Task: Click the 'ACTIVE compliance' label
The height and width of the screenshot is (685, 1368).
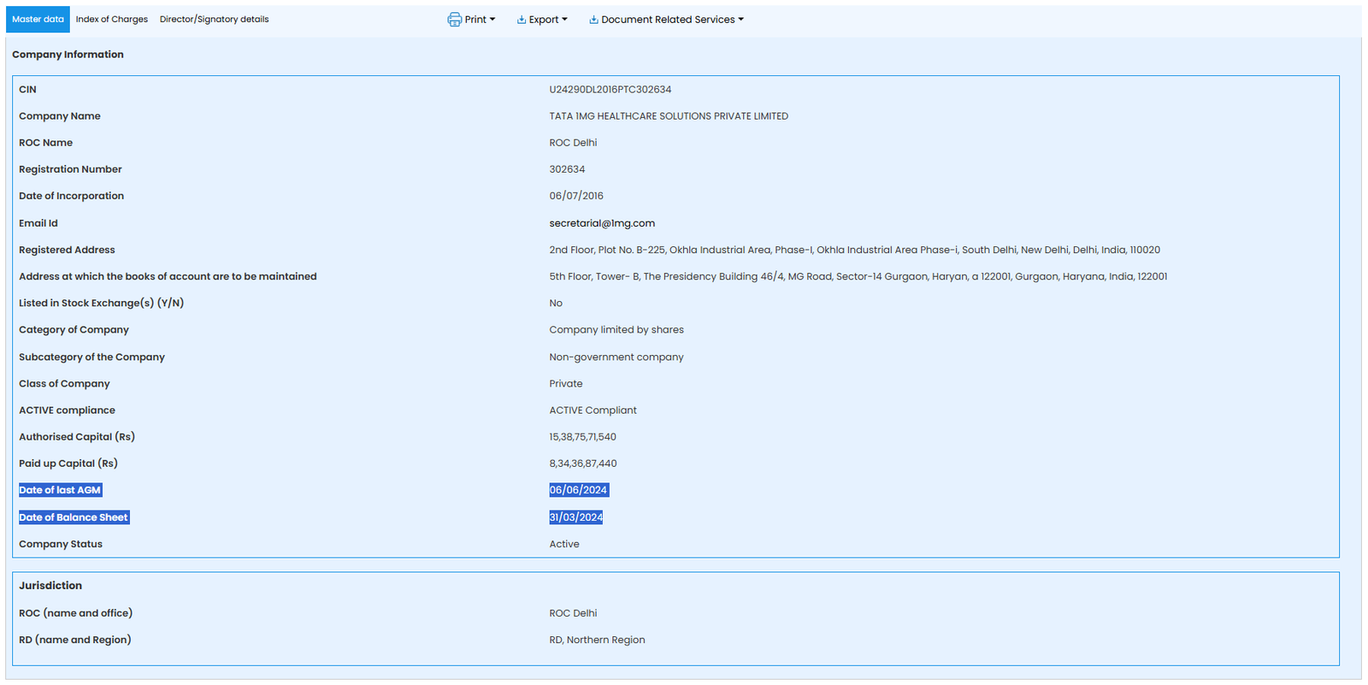Action: (67, 410)
